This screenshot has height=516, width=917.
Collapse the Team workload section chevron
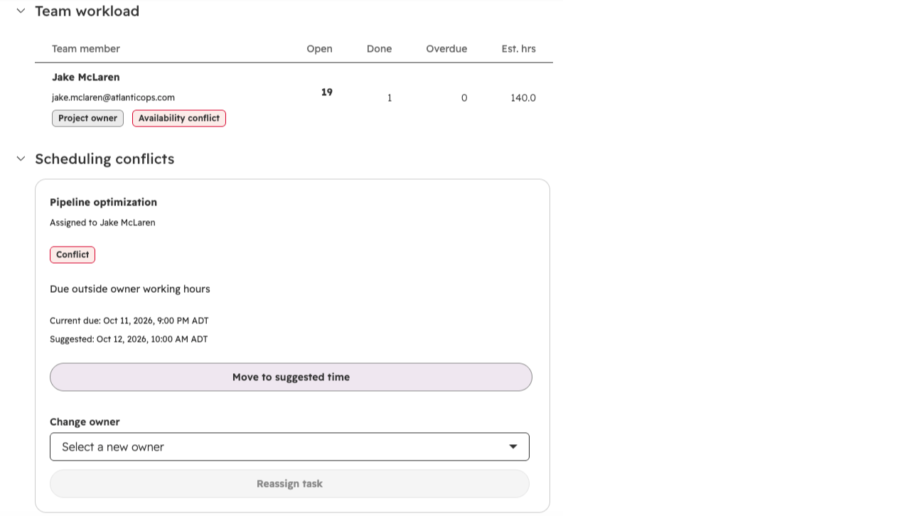pyautogui.click(x=21, y=11)
